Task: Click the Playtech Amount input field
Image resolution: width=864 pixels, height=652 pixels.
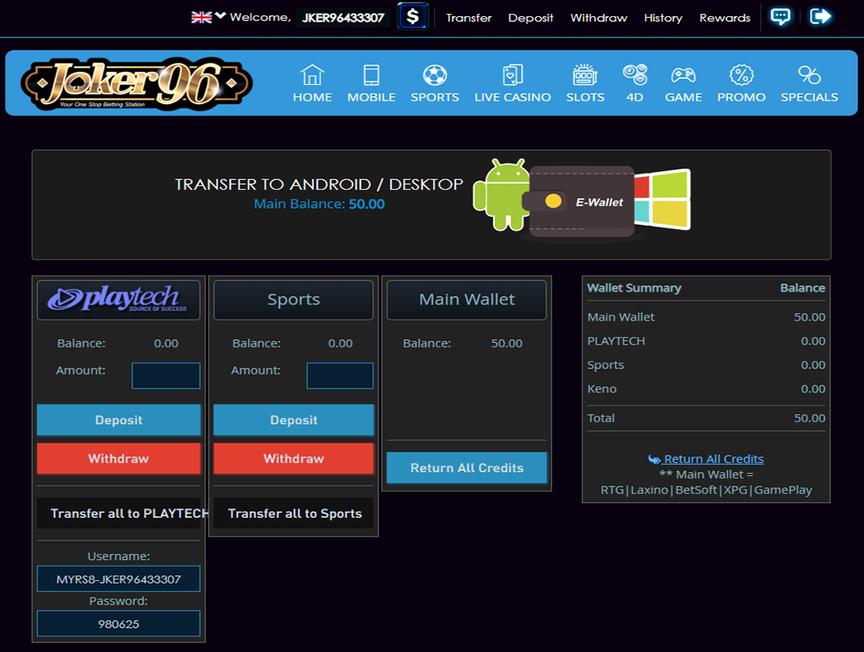Action: point(166,376)
